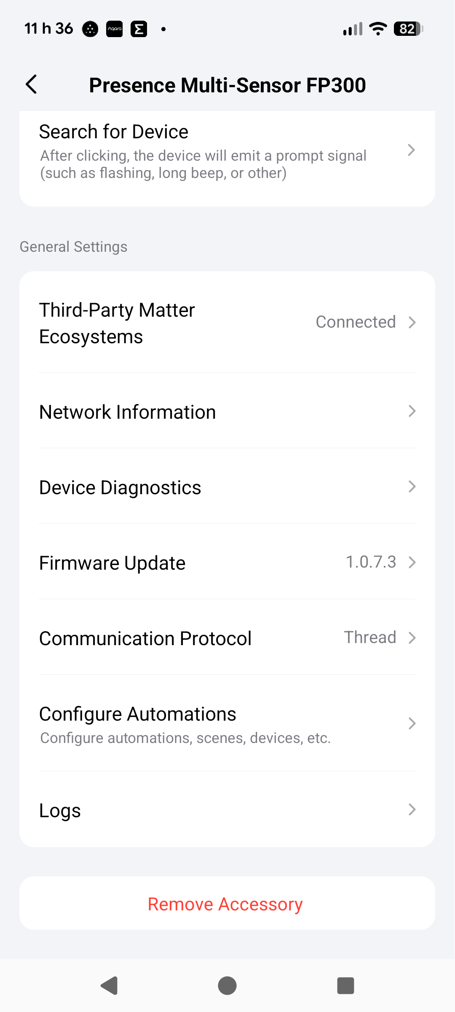
Task: Tap the Aqara notification icon in status bar
Action: point(114,29)
